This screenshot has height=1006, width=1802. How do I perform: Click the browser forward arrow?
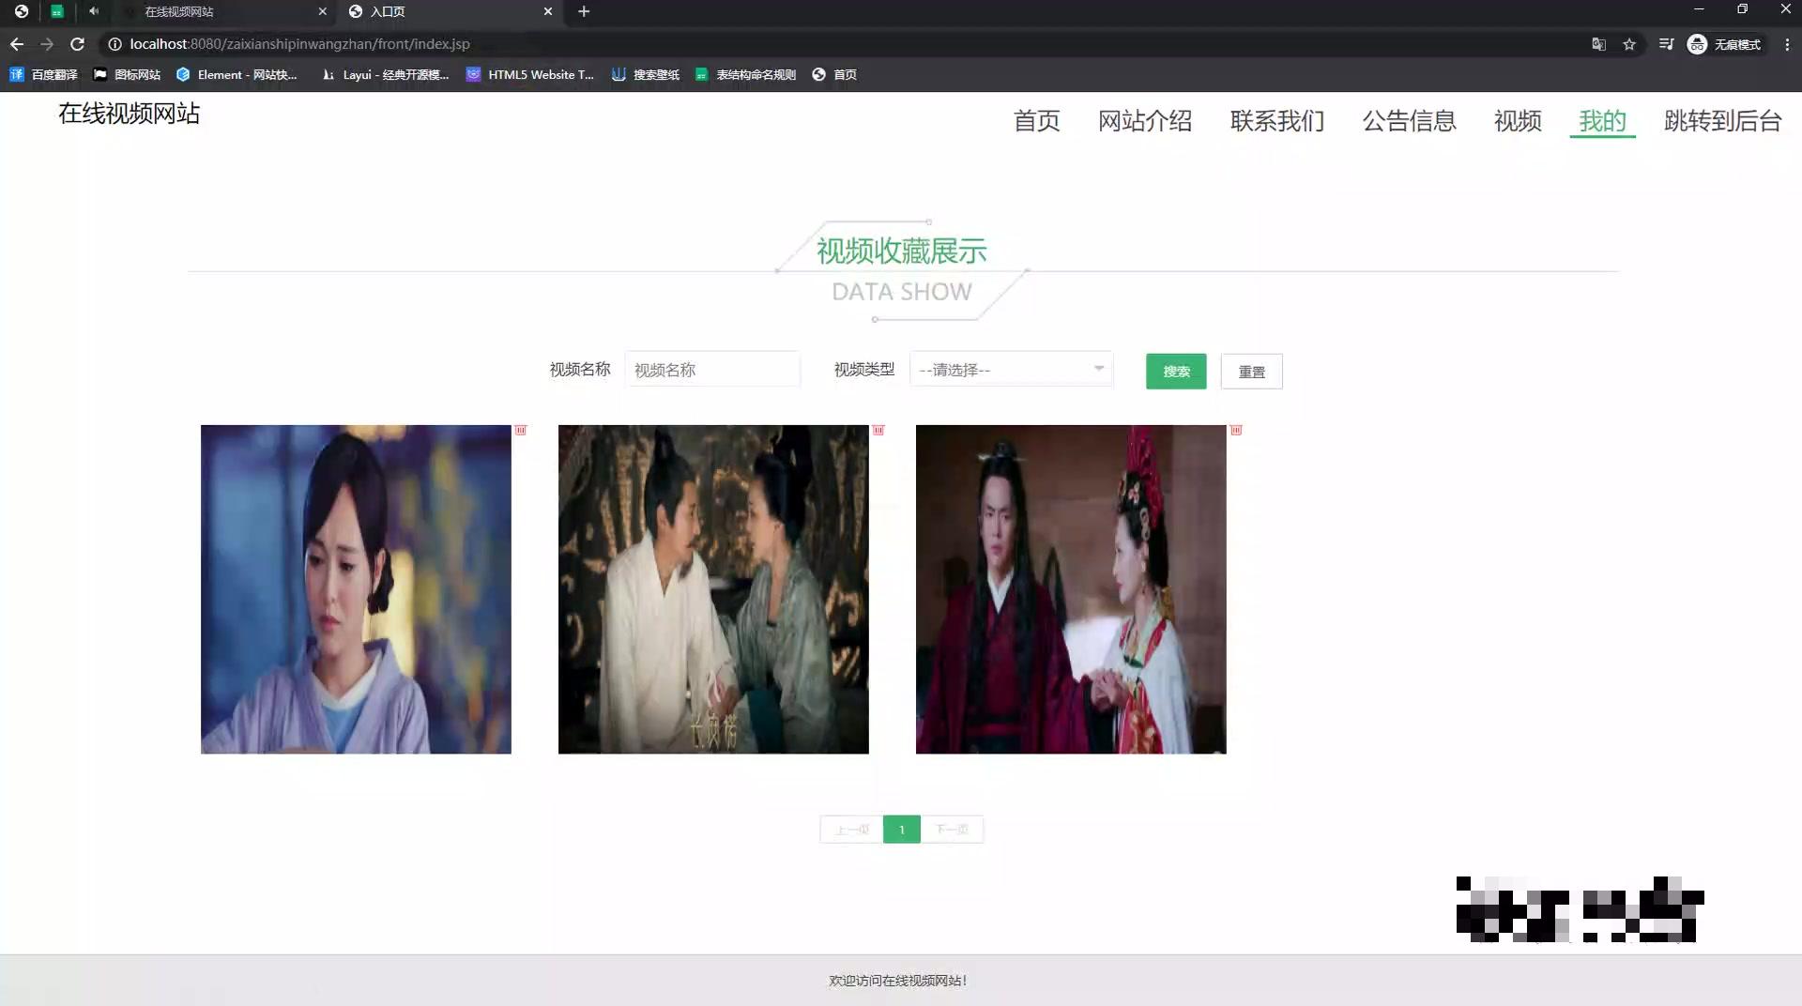point(47,44)
